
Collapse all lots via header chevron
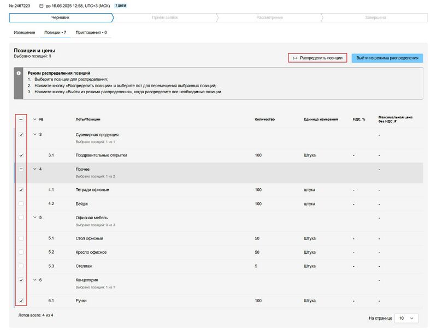pyautogui.click(x=35, y=119)
